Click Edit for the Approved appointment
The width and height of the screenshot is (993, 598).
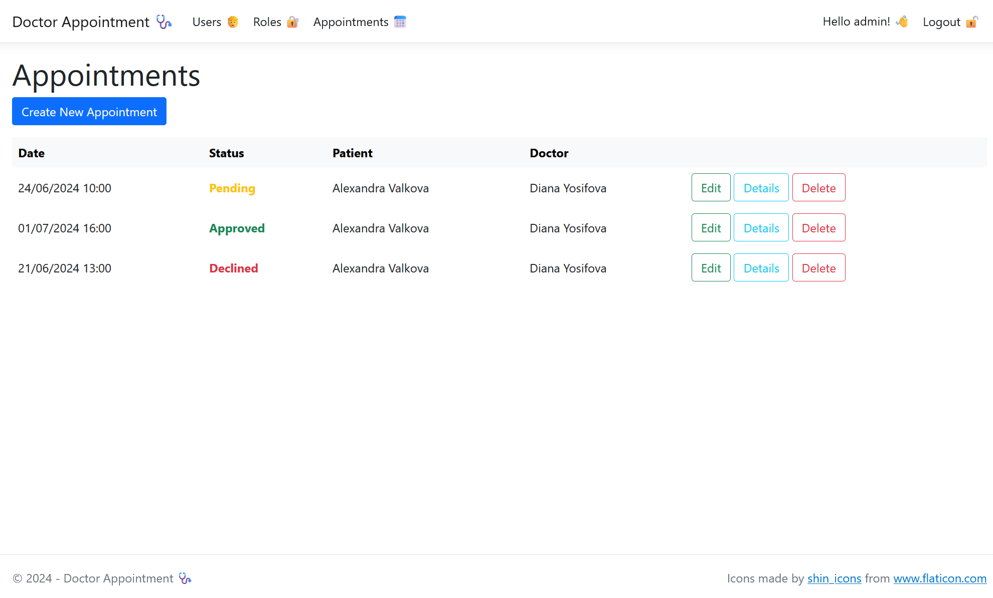711,228
